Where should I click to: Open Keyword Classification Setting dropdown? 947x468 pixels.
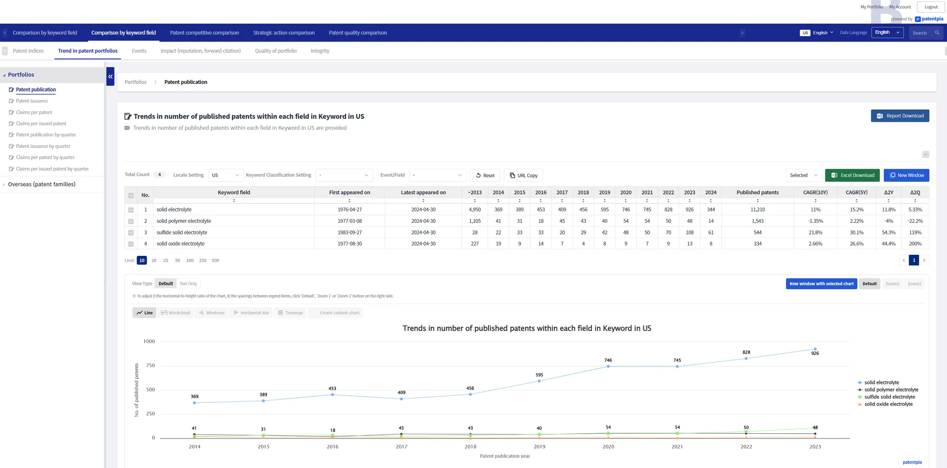(344, 175)
